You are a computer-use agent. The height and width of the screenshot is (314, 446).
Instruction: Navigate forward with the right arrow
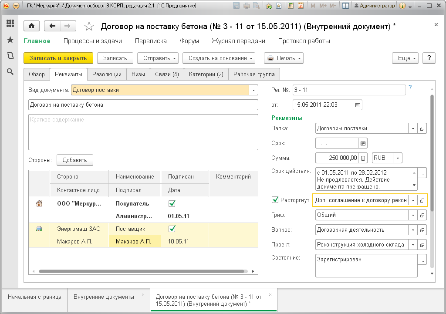68,26
